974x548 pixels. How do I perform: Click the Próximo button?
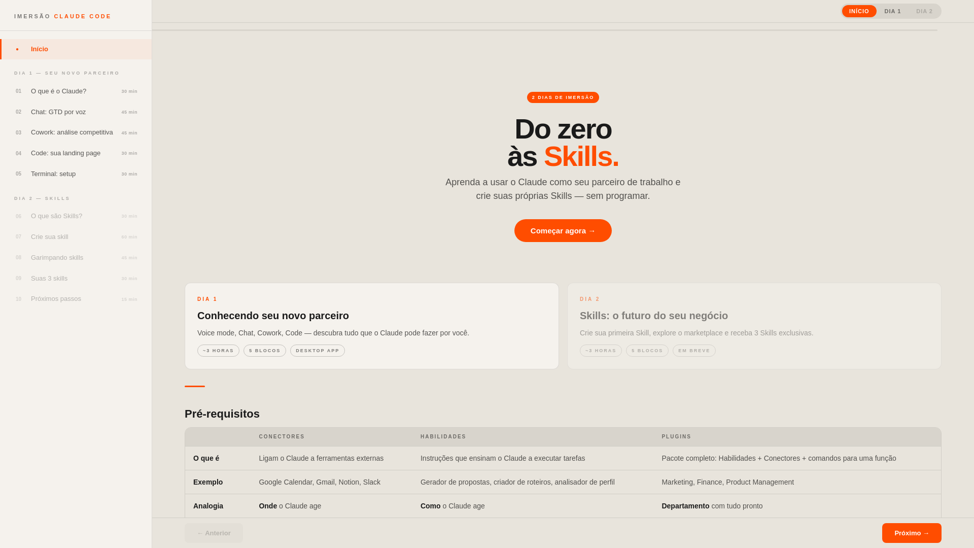coord(911,533)
